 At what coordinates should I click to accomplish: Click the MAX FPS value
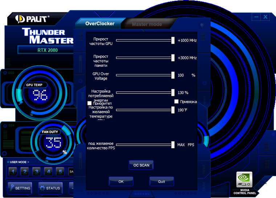click(186, 145)
